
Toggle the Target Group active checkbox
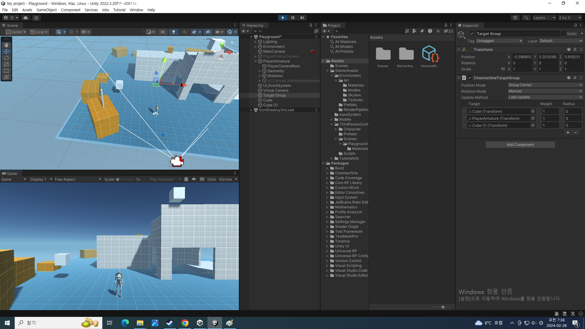tap(472, 34)
